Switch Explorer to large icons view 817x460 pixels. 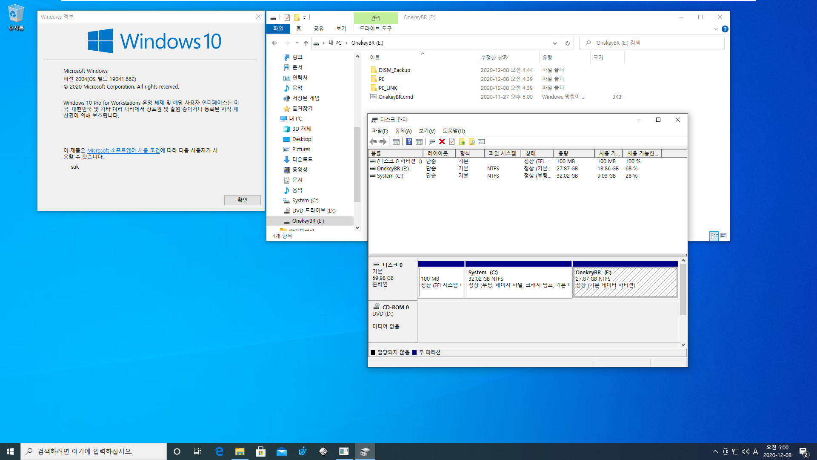(723, 236)
